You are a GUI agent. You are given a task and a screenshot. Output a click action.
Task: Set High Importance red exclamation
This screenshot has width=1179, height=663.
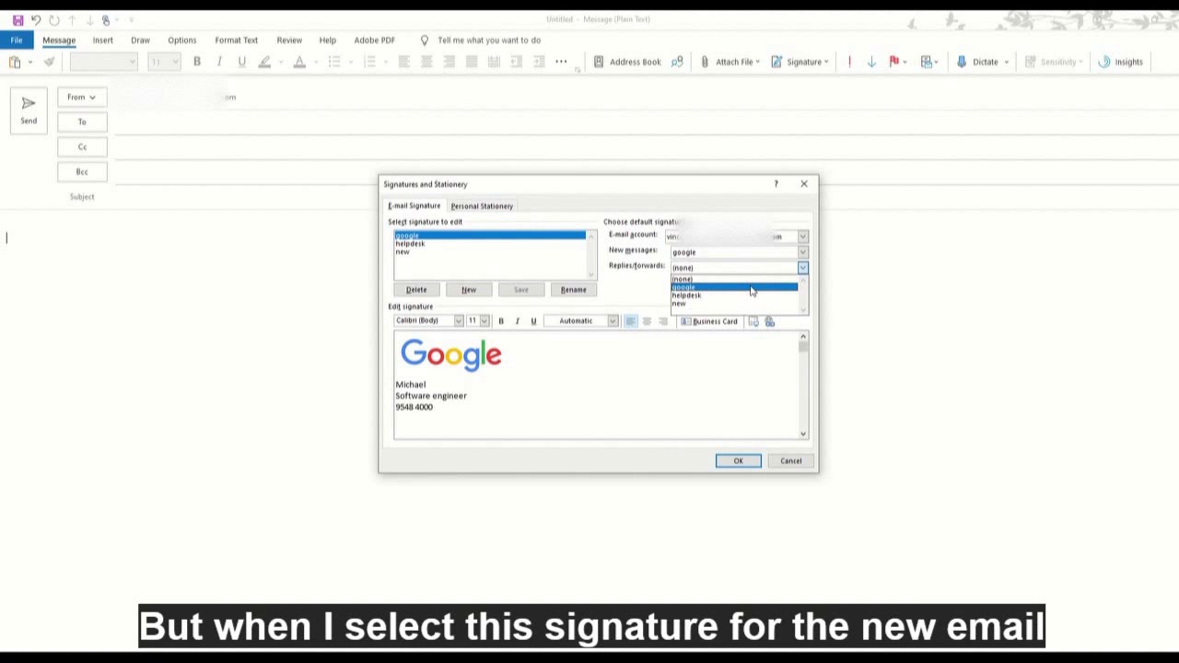(x=849, y=62)
